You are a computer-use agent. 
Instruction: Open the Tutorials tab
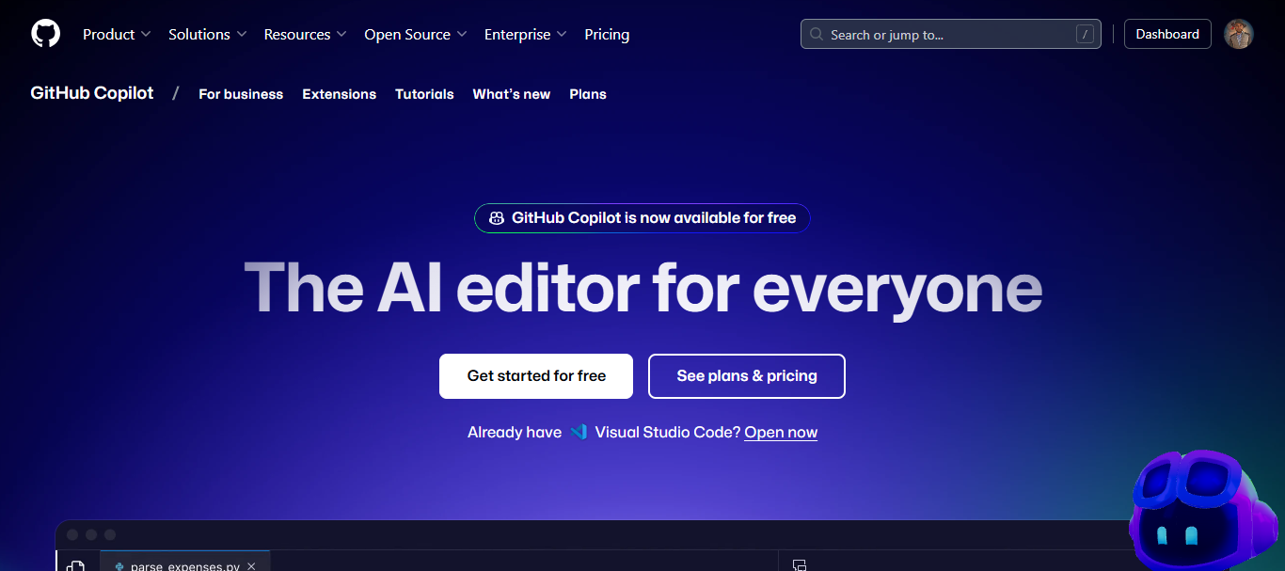pyautogui.click(x=424, y=94)
